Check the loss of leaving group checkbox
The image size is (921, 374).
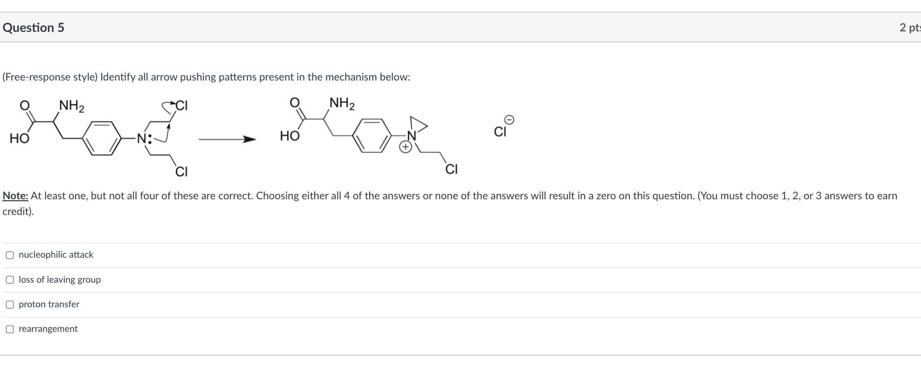[x=10, y=280]
